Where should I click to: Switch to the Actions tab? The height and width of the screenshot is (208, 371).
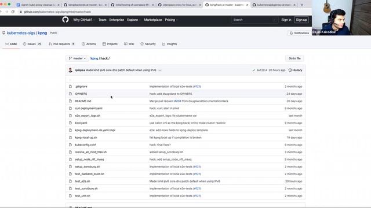[89, 44]
